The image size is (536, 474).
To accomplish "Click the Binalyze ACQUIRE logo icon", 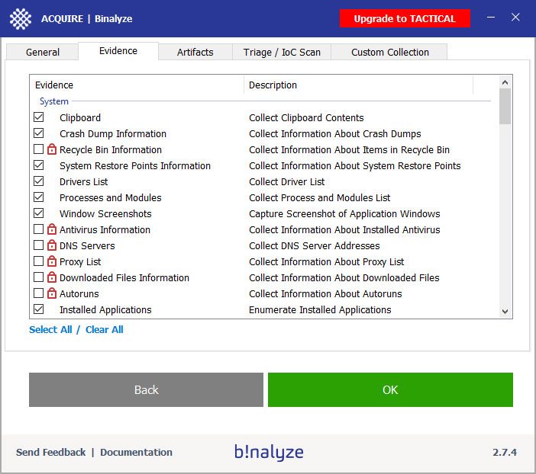I will tap(21, 19).
